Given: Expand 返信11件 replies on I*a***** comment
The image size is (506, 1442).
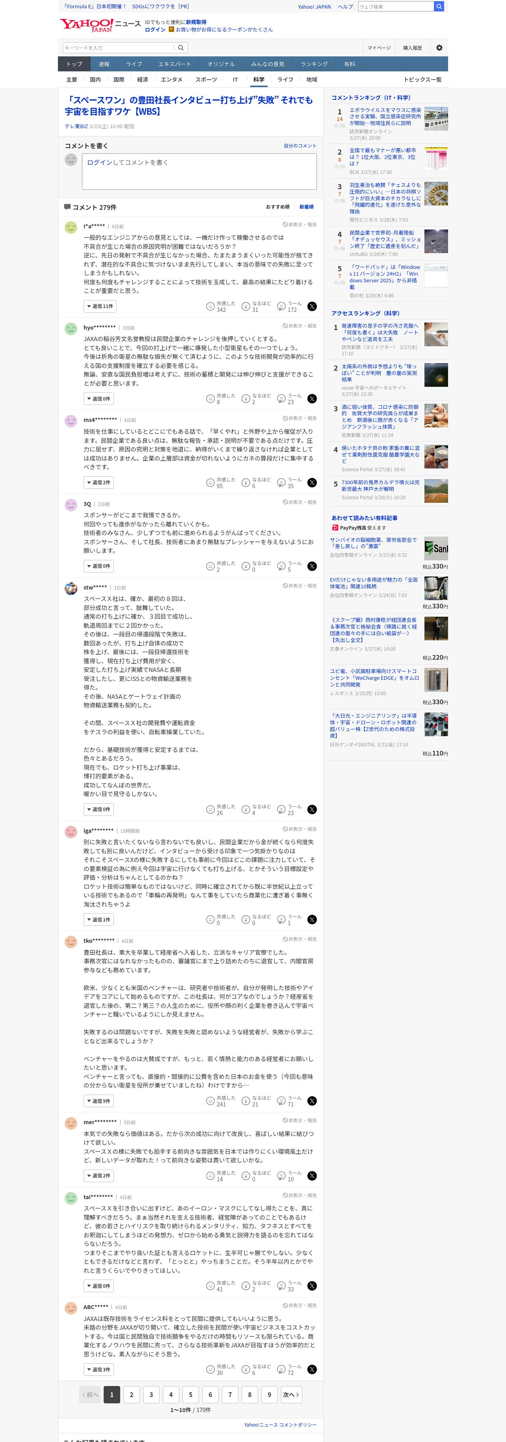Looking at the screenshot, I should point(100,306).
